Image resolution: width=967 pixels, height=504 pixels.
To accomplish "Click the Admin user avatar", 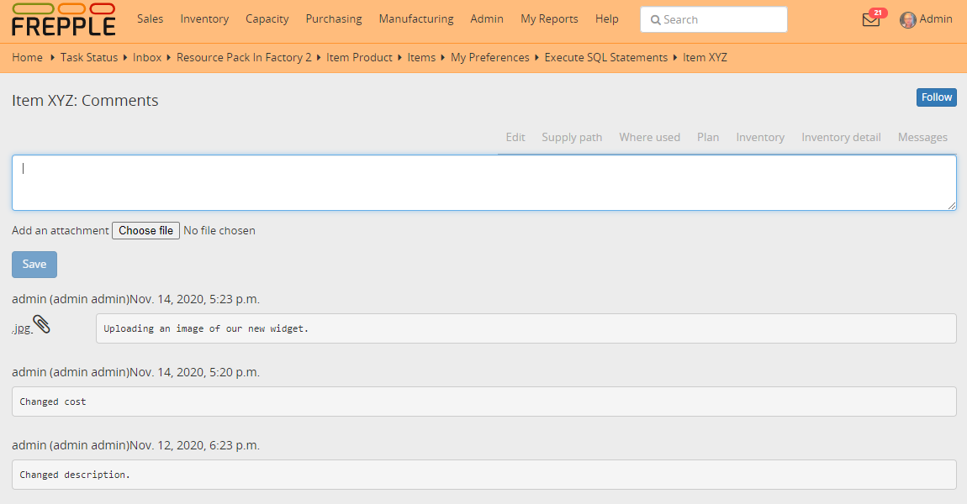I will coord(907,20).
